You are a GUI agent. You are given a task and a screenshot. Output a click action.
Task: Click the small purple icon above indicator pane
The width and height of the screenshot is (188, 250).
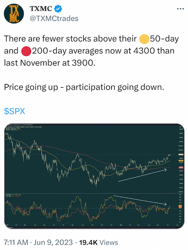point(170,192)
